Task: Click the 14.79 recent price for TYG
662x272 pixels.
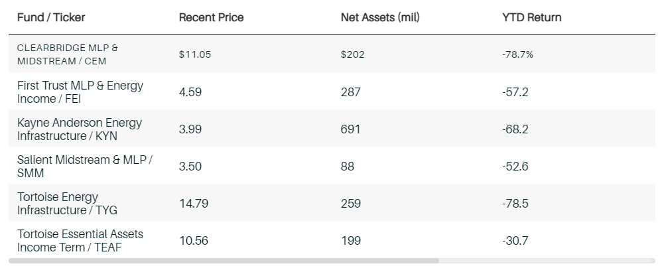Action: (x=194, y=204)
